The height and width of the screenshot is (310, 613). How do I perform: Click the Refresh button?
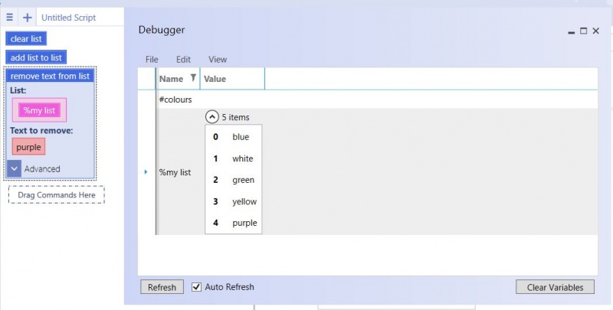tap(162, 287)
